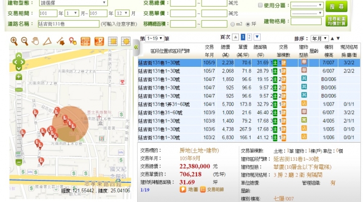This screenshot has width=363, height=202.
Task: Sort descending with the down triangle
Action: coord(338,39)
